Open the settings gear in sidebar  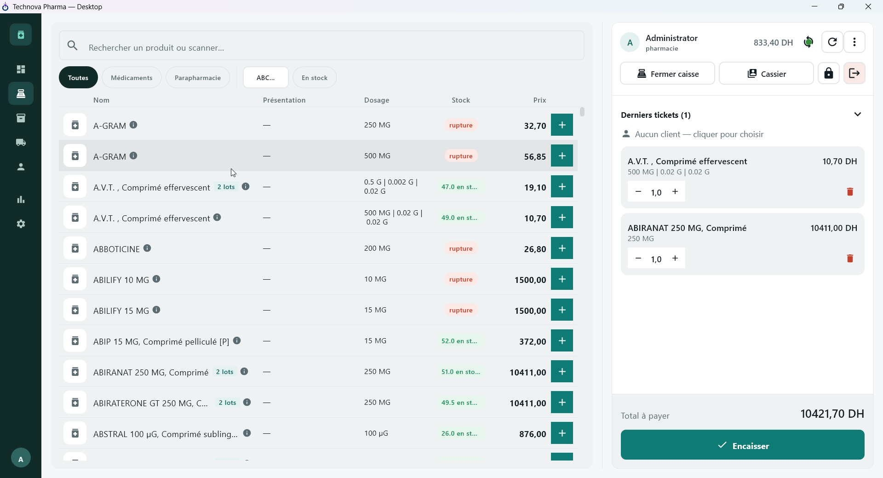21,224
